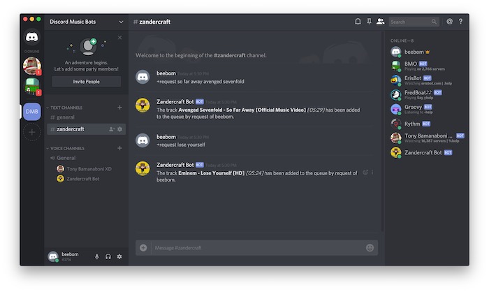Image resolution: width=489 pixels, height=292 pixels.
Task: Open user settings gear
Action: pos(119,256)
